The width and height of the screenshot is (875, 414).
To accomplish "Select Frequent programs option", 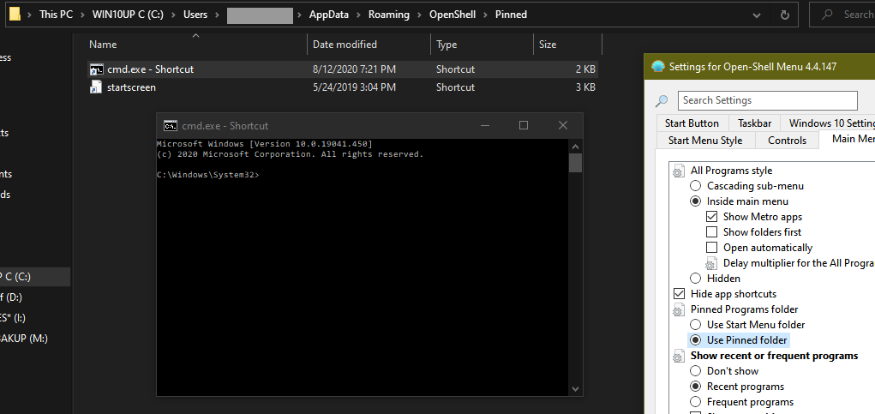I will point(695,402).
